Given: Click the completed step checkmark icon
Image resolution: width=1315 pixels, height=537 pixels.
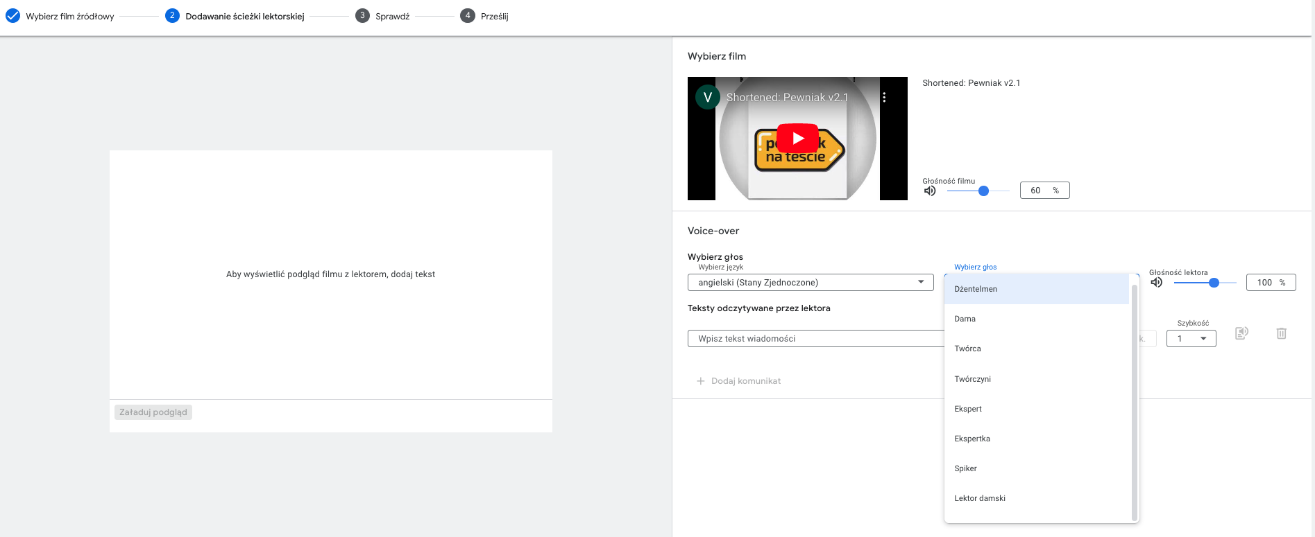Looking at the screenshot, I should pyautogui.click(x=12, y=16).
